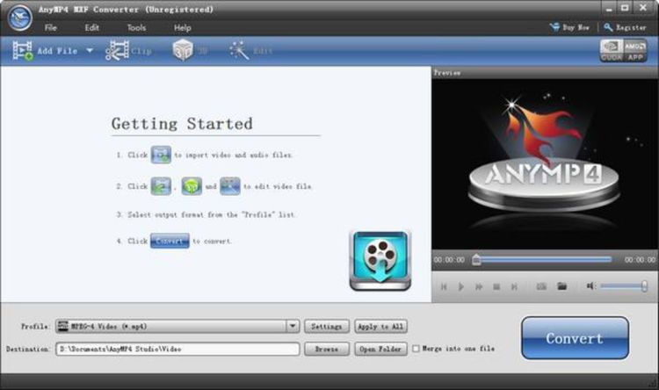
Task: Maximize the AnyMP4 window
Action: click(625, 8)
